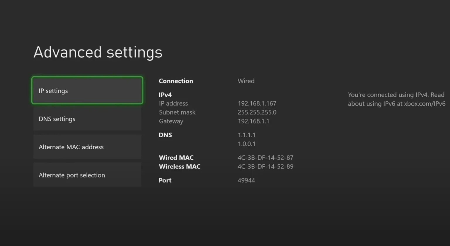Click the Subnet mask label
The height and width of the screenshot is (246, 450).
pyautogui.click(x=177, y=112)
